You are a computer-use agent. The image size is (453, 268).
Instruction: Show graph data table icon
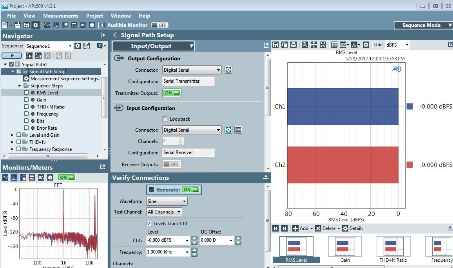pos(334,45)
